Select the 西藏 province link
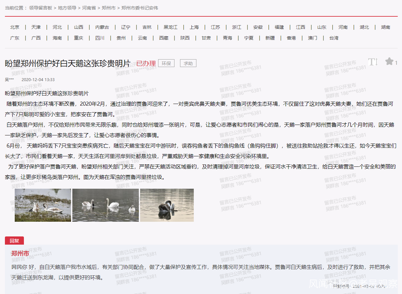The width and height of the screenshot is (402, 294). (164, 38)
